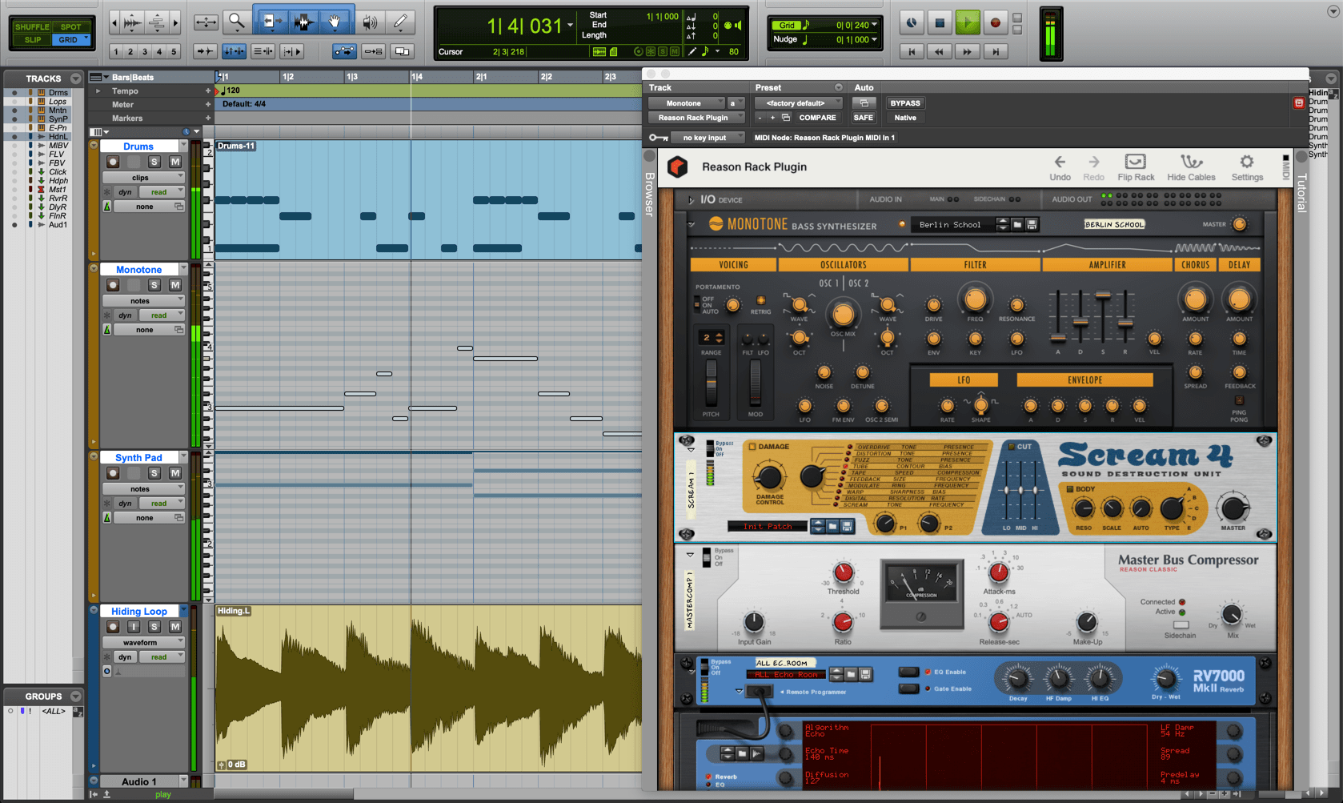Mute the Drums track
The image size is (1343, 803).
(x=176, y=162)
